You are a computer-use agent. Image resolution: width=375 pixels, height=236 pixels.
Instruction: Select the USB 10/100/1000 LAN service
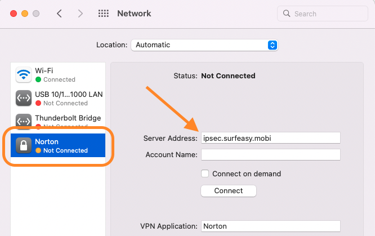[x=69, y=99]
